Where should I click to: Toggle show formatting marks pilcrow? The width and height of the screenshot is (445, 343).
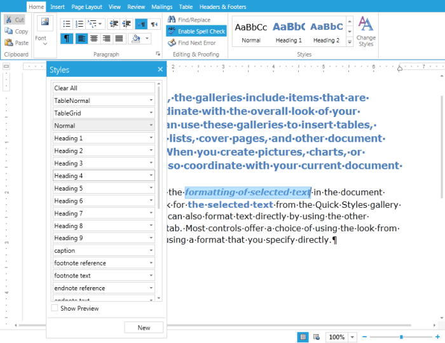tap(67, 39)
